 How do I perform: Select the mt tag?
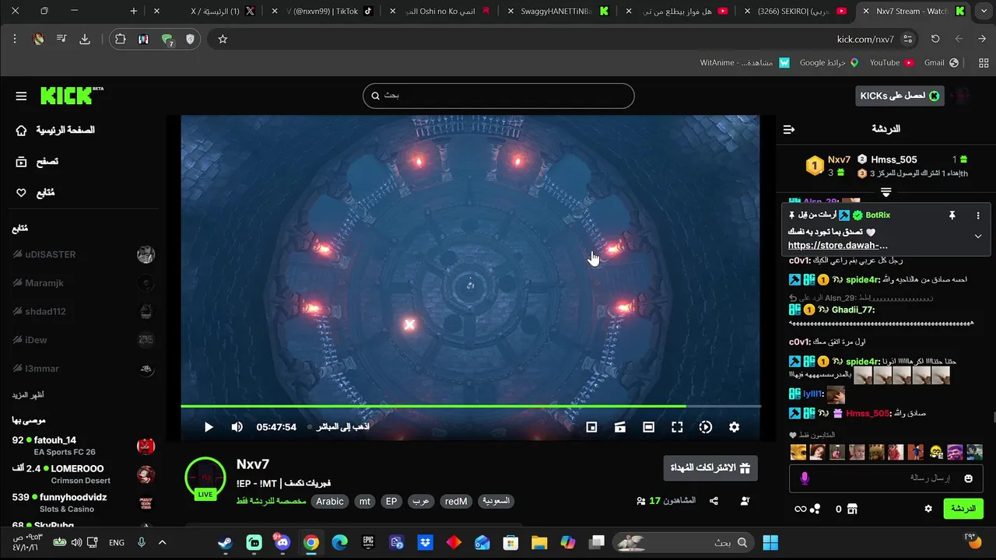[x=365, y=502]
